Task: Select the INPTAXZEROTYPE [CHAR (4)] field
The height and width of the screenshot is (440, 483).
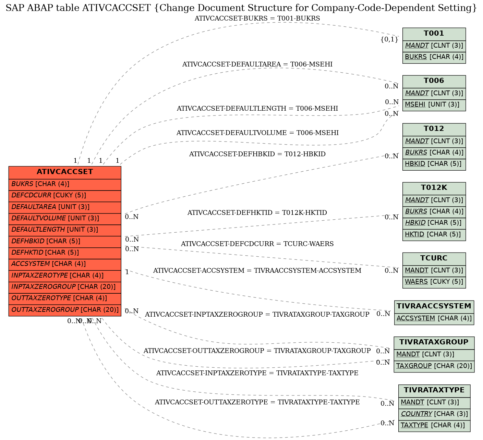Action: pos(65,276)
